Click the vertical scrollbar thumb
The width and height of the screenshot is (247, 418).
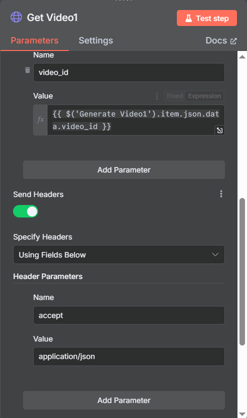[x=242, y=271]
